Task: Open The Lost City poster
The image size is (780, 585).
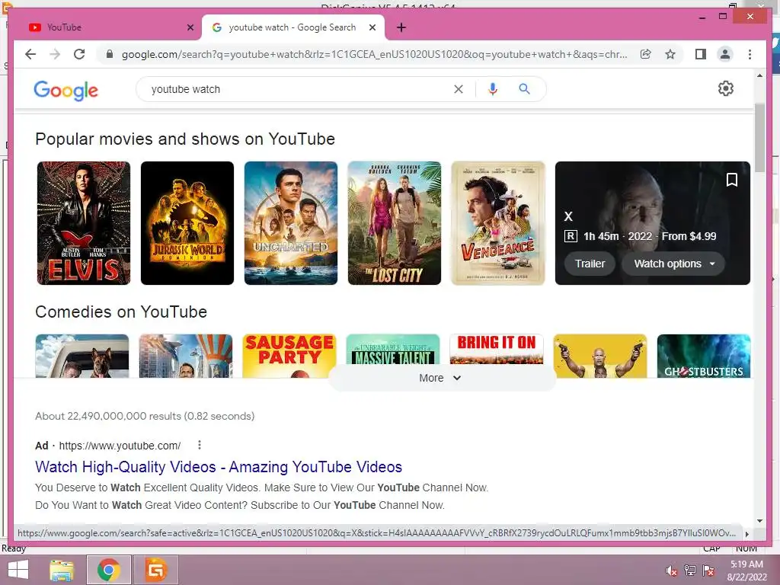Action: pos(394,223)
